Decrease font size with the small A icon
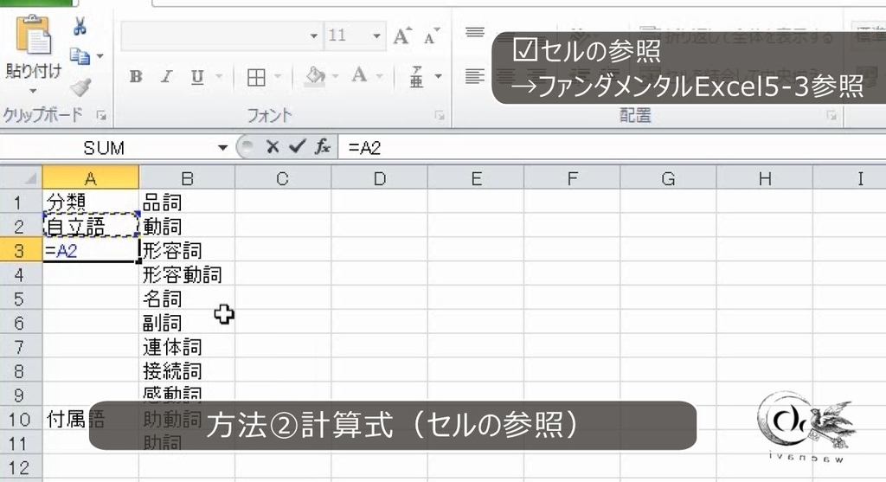Viewport: 886px width, 482px height. click(x=431, y=37)
